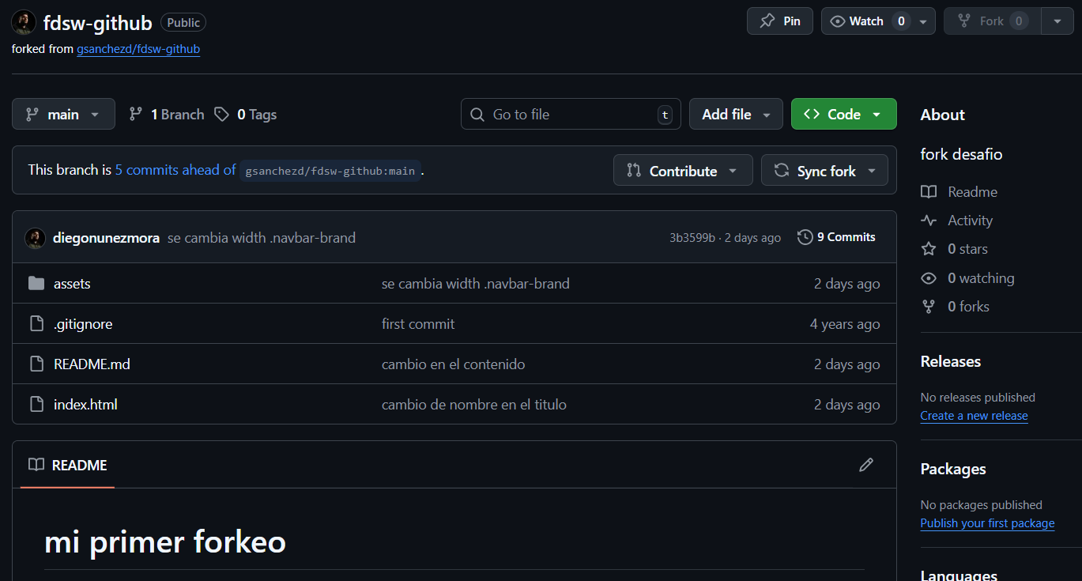Viewport: 1082px width, 581px height.
Task: Click the Pin repository button
Action: pyautogui.click(x=779, y=21)
